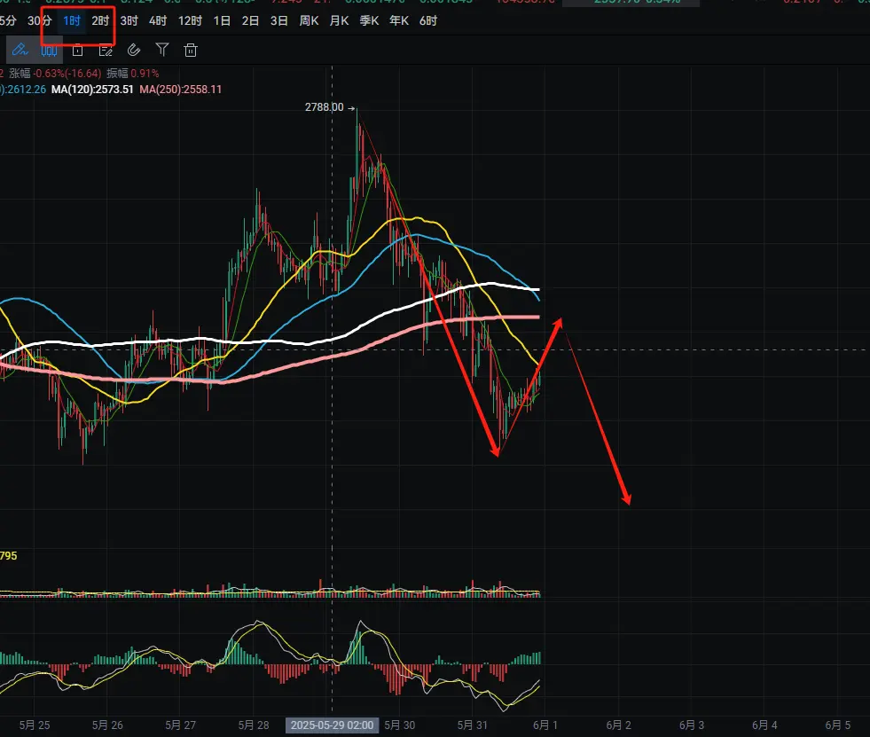This screenshot has height=737, width=870.
Task: Select the 6时 timeframe
Action: [428, 21]
